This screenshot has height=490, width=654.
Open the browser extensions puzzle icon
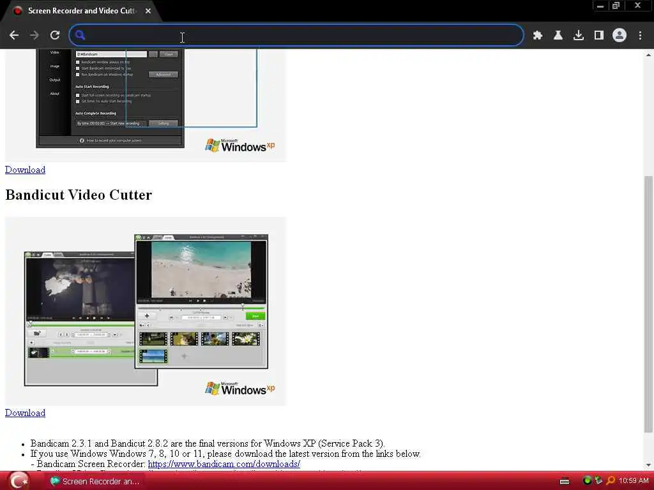(x=537, y=36)
